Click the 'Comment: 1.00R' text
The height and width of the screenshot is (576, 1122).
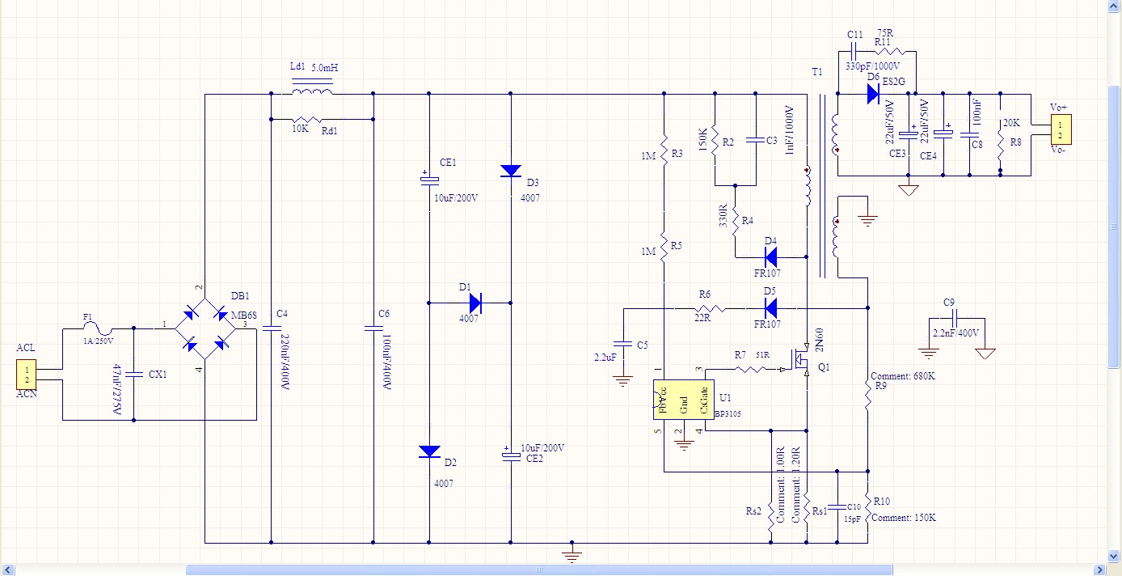pos(781,485)
